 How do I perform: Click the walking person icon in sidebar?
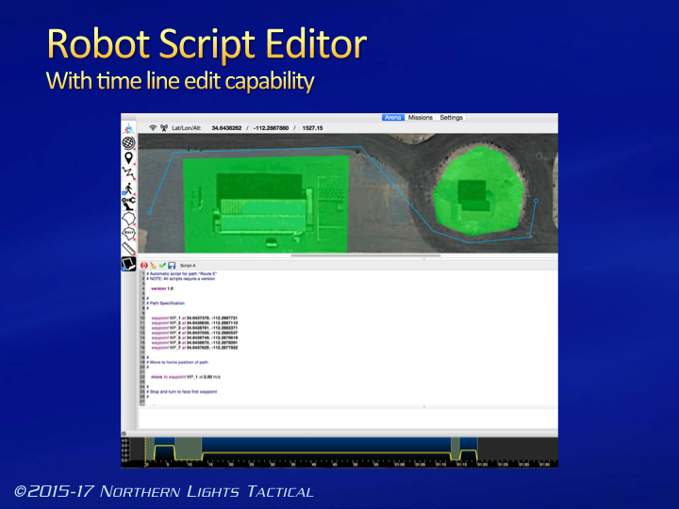pyautogui.click(x=128, y=188)
